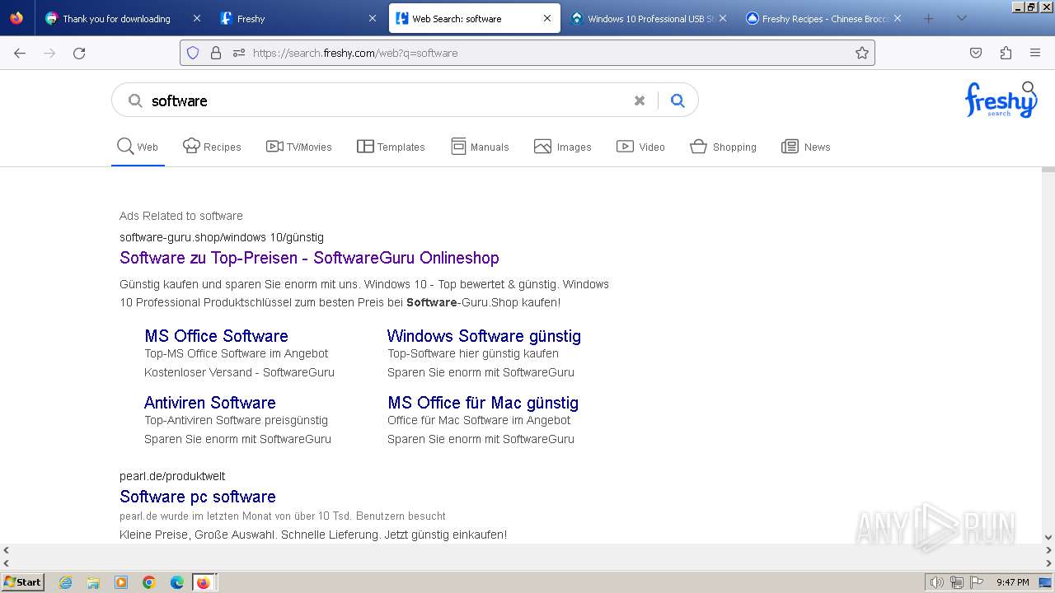This screenshot has height=593, width=1055.
Task: Select the Web search category
Action: [x=138, y=147]
